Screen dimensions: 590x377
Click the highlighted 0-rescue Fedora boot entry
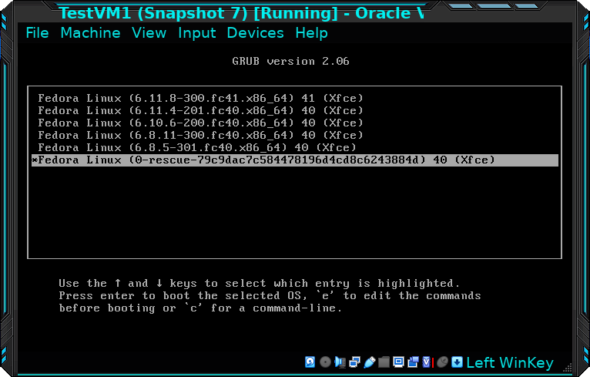coord(295,160)
